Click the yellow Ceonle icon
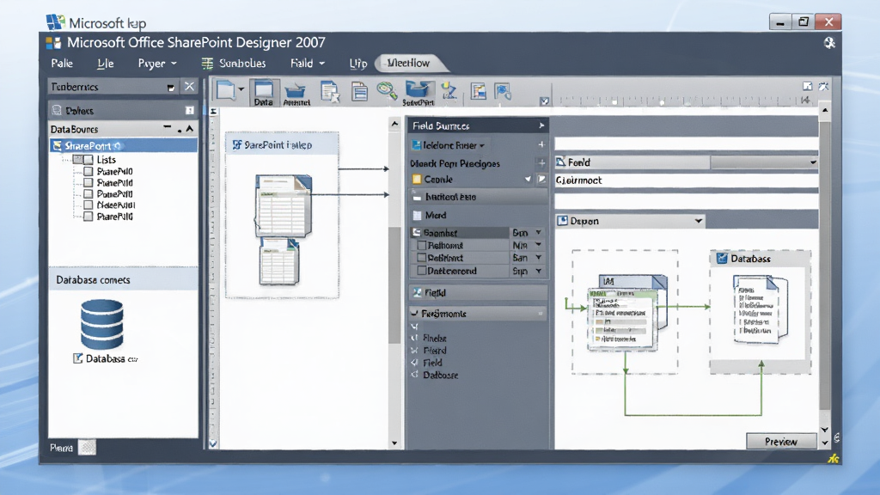Viewport: 880px width, 495px height. tap(417, 180)
